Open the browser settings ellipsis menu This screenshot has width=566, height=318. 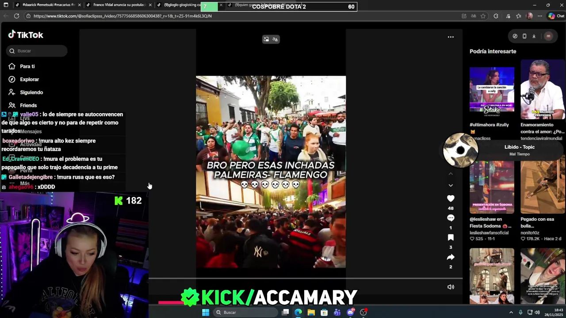click(x=539, y=16)
